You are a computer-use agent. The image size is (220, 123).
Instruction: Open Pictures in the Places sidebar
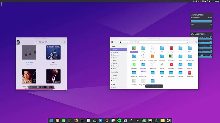click(119, 58)
